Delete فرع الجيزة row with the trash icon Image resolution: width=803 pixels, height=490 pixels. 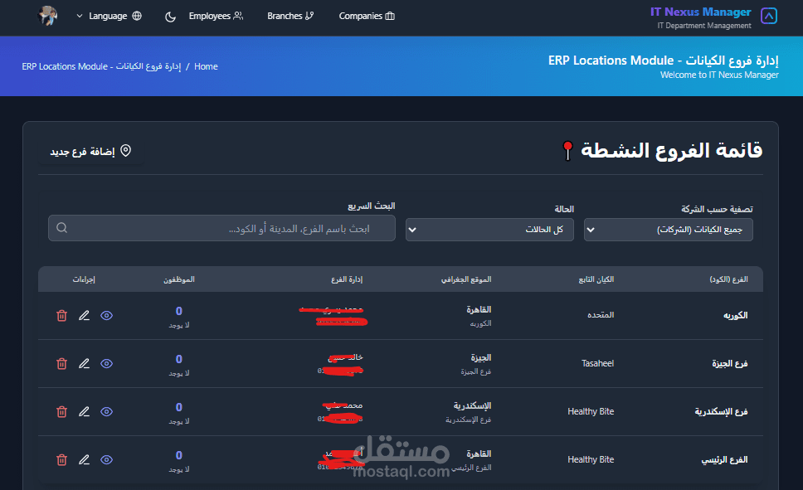tap(61, 363)
